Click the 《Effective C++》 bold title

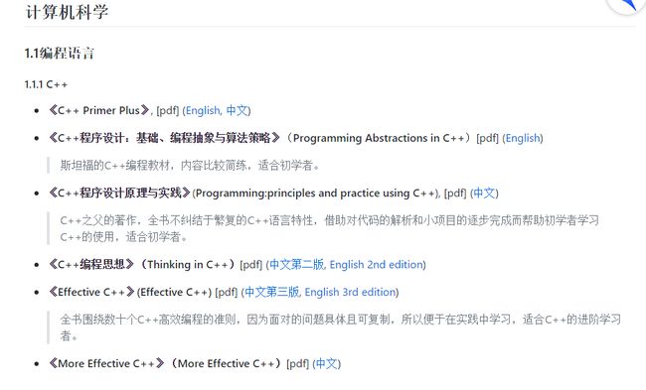(91, 292)
